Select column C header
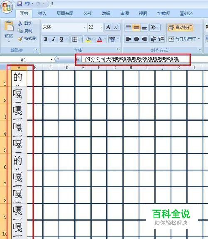This screenshot has width=208, height=239. (51, 67)
